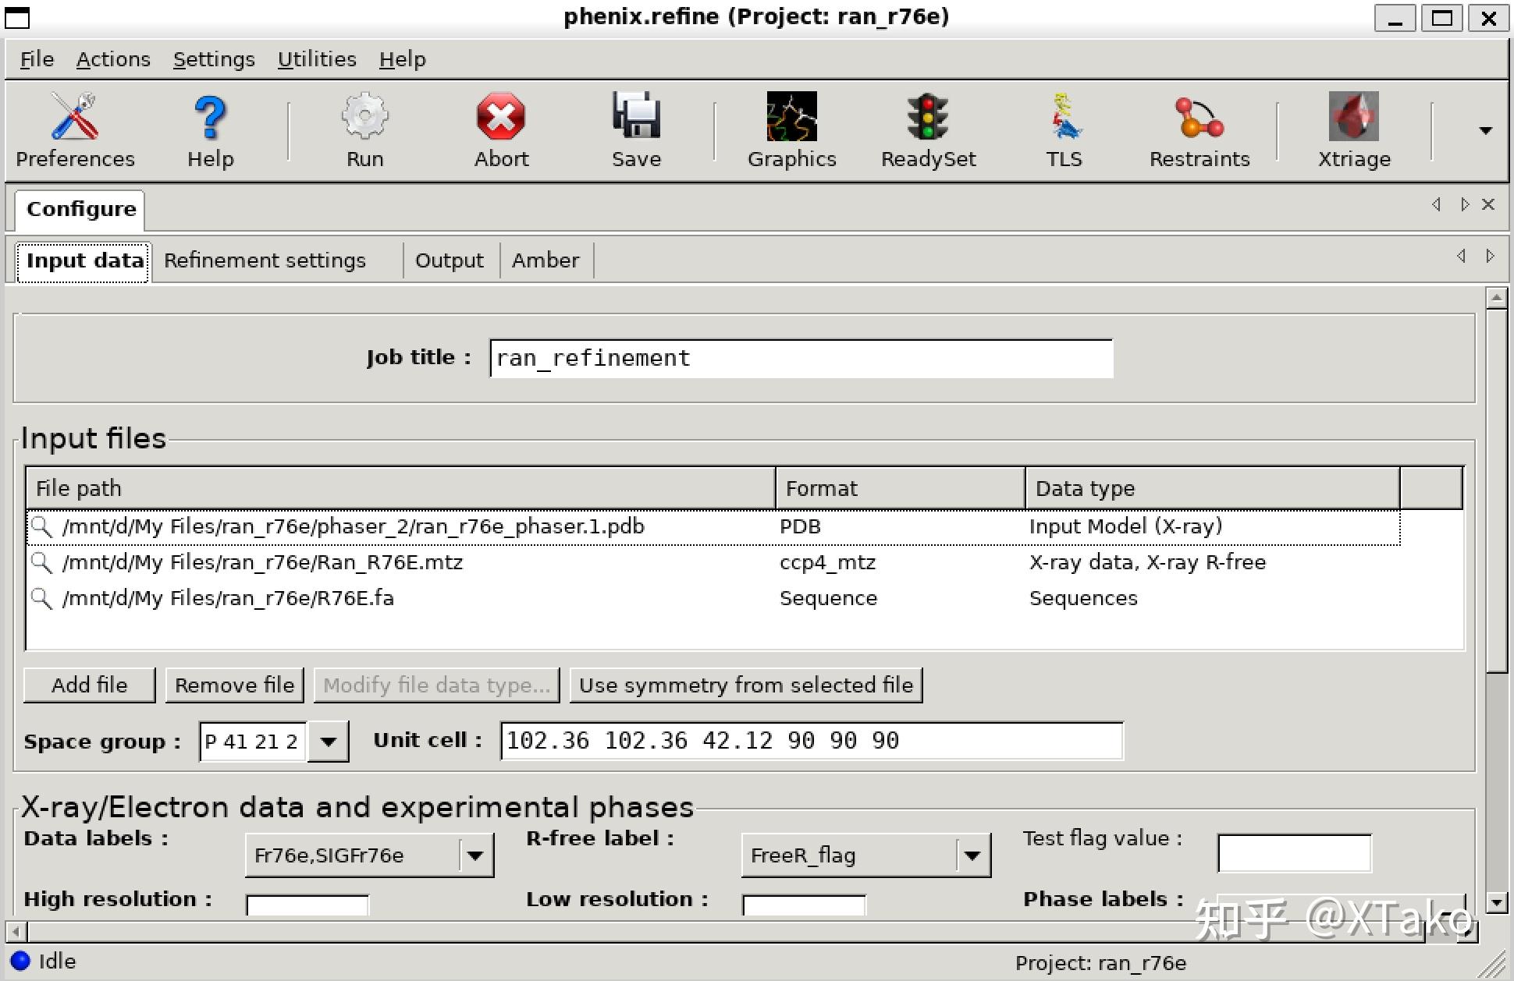Click the vertical scrollbar down arrow
This screenshot has height=981, width=1514.
pyautogui.click(x=1496, y=903)
